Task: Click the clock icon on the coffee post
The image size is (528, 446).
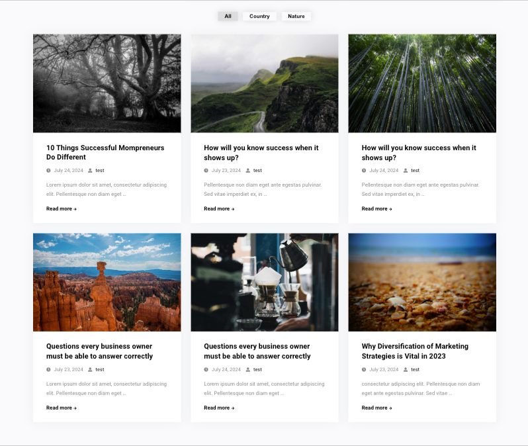Action: point(206,369)
